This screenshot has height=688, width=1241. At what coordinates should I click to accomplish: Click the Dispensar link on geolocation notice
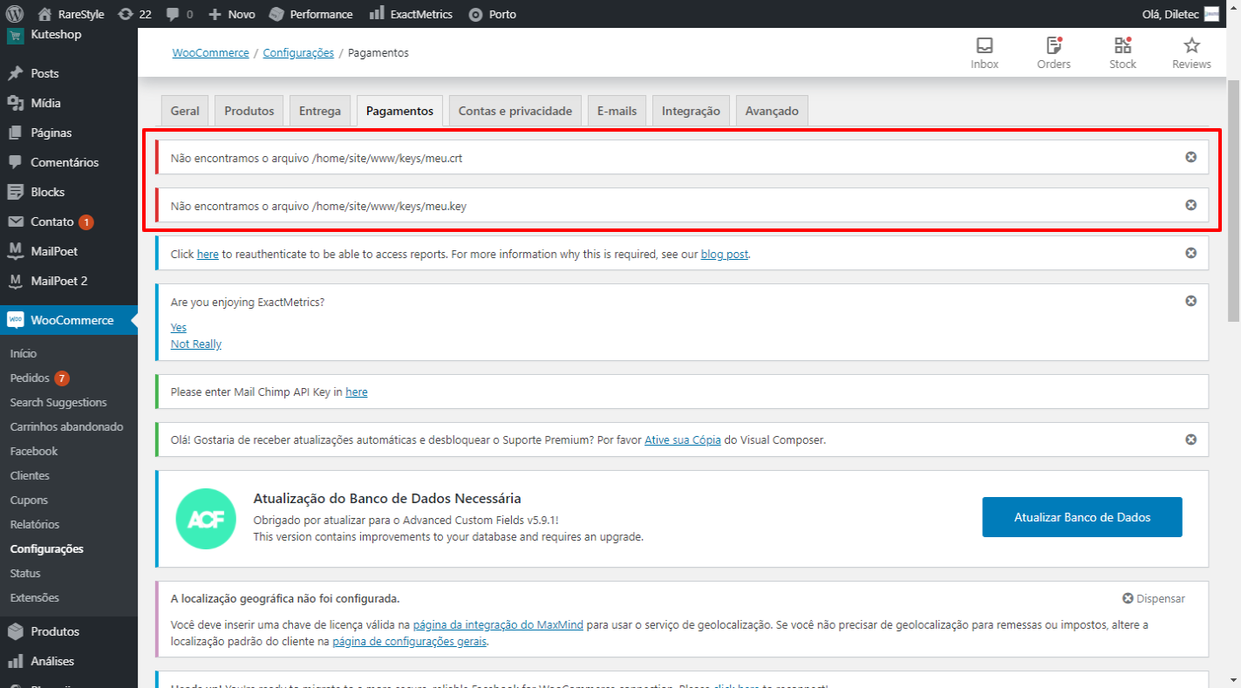tap(1154, 598)
